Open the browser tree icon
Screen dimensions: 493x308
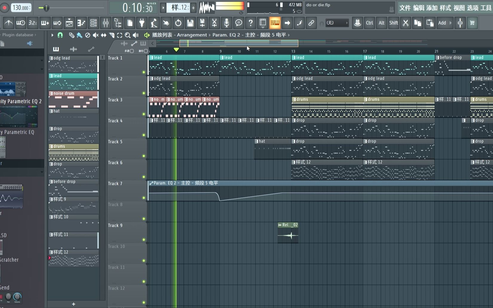pyautogui.click(x=118, y=23)
